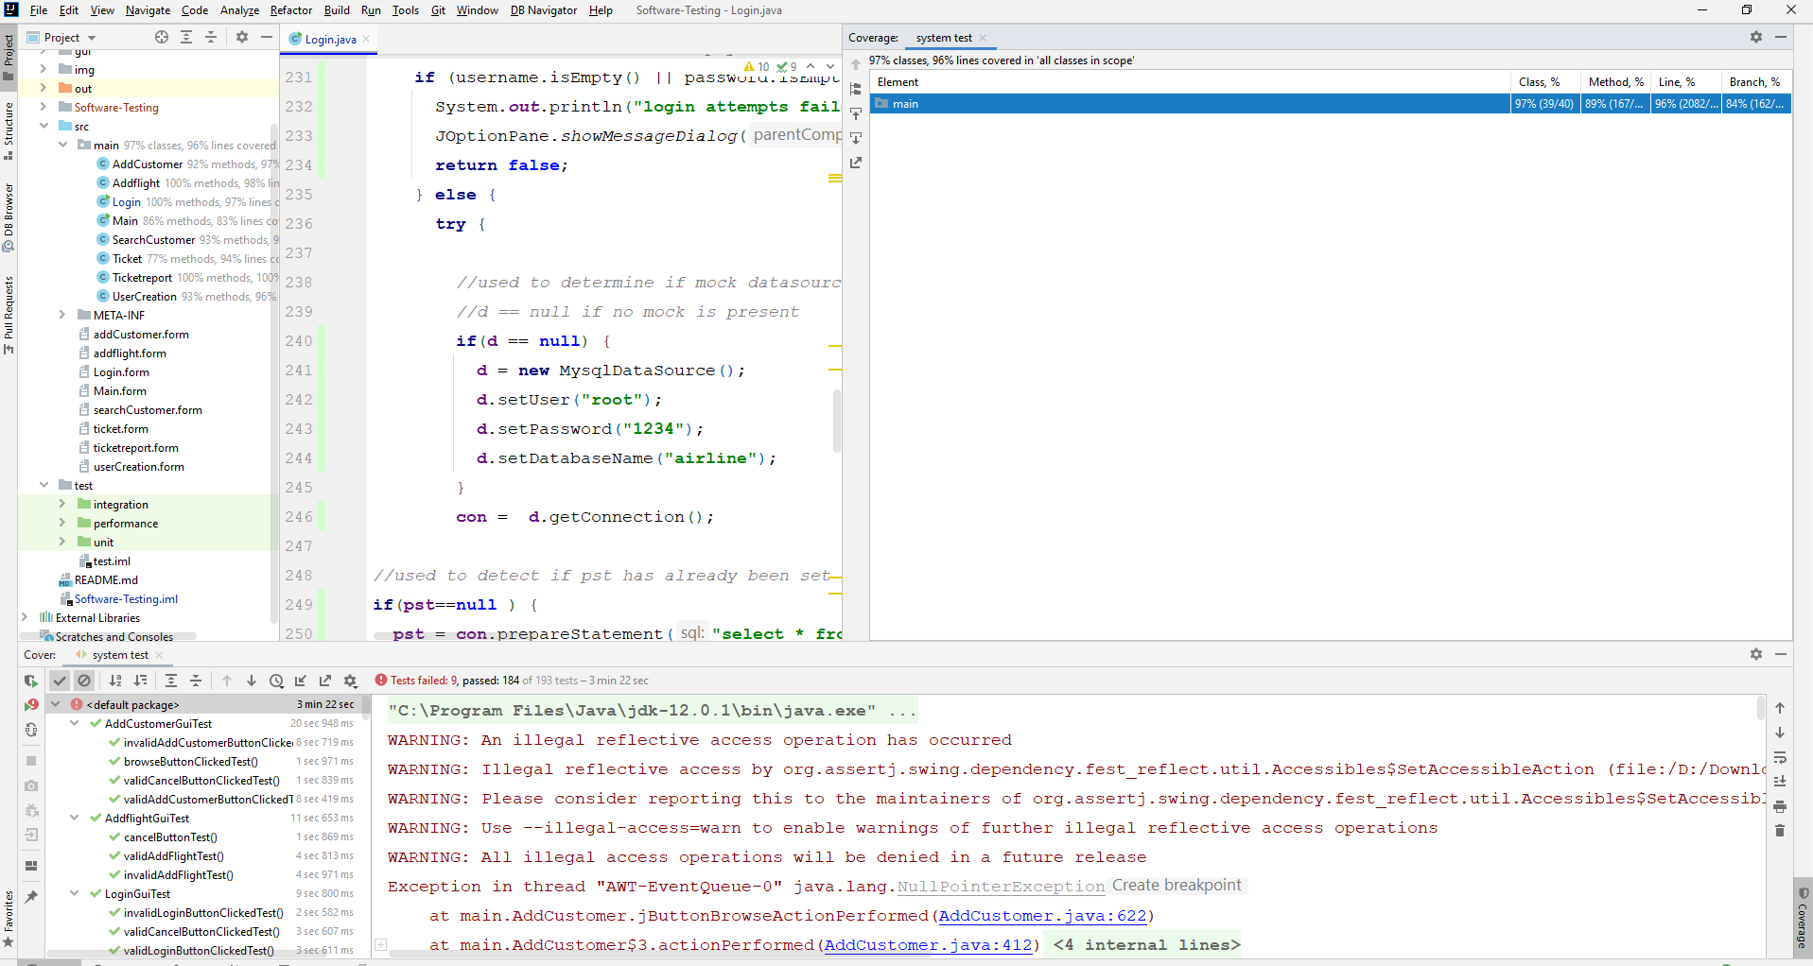Click the sort alphabetically icon in test toolbar
1813x966 pixels.
point(115,681)
